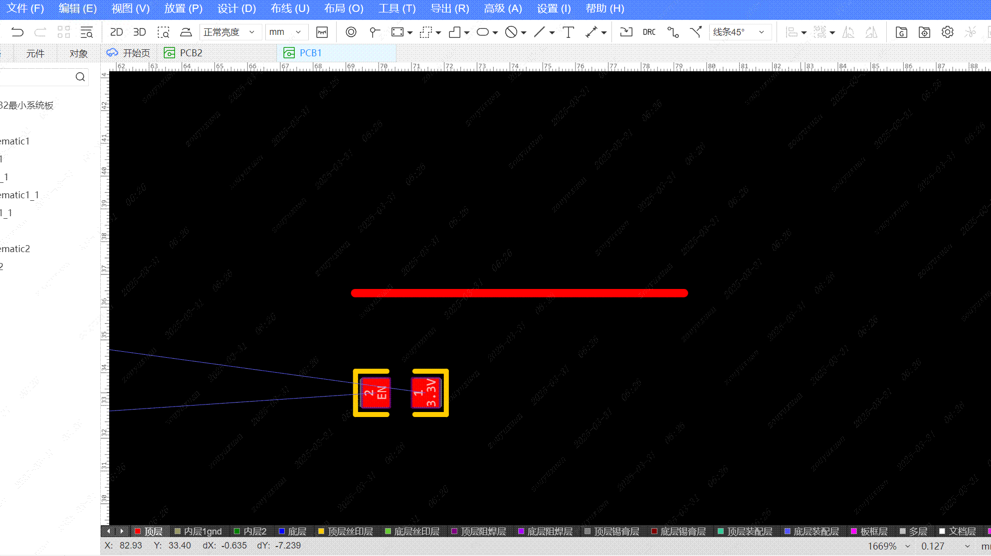Open the settings gear icon
The height and width of the screenshot is (556, 991).
[x=947, y=32]
